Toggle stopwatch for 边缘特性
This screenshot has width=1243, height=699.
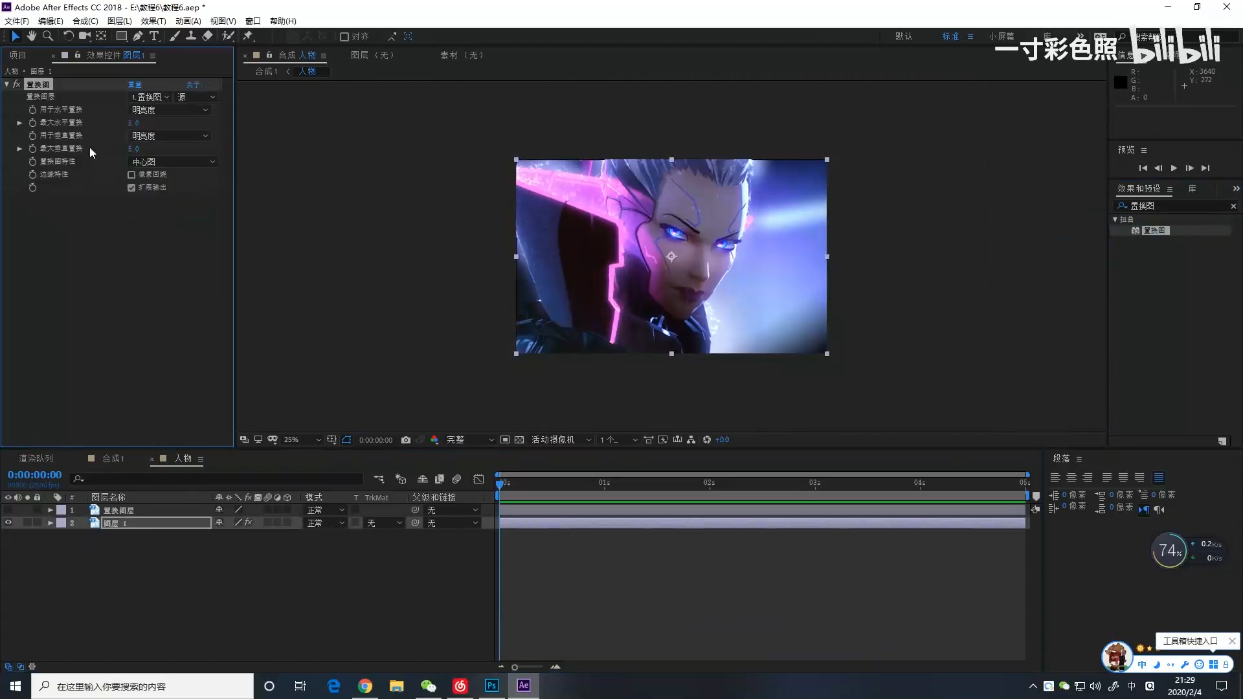tap(32, 175)
